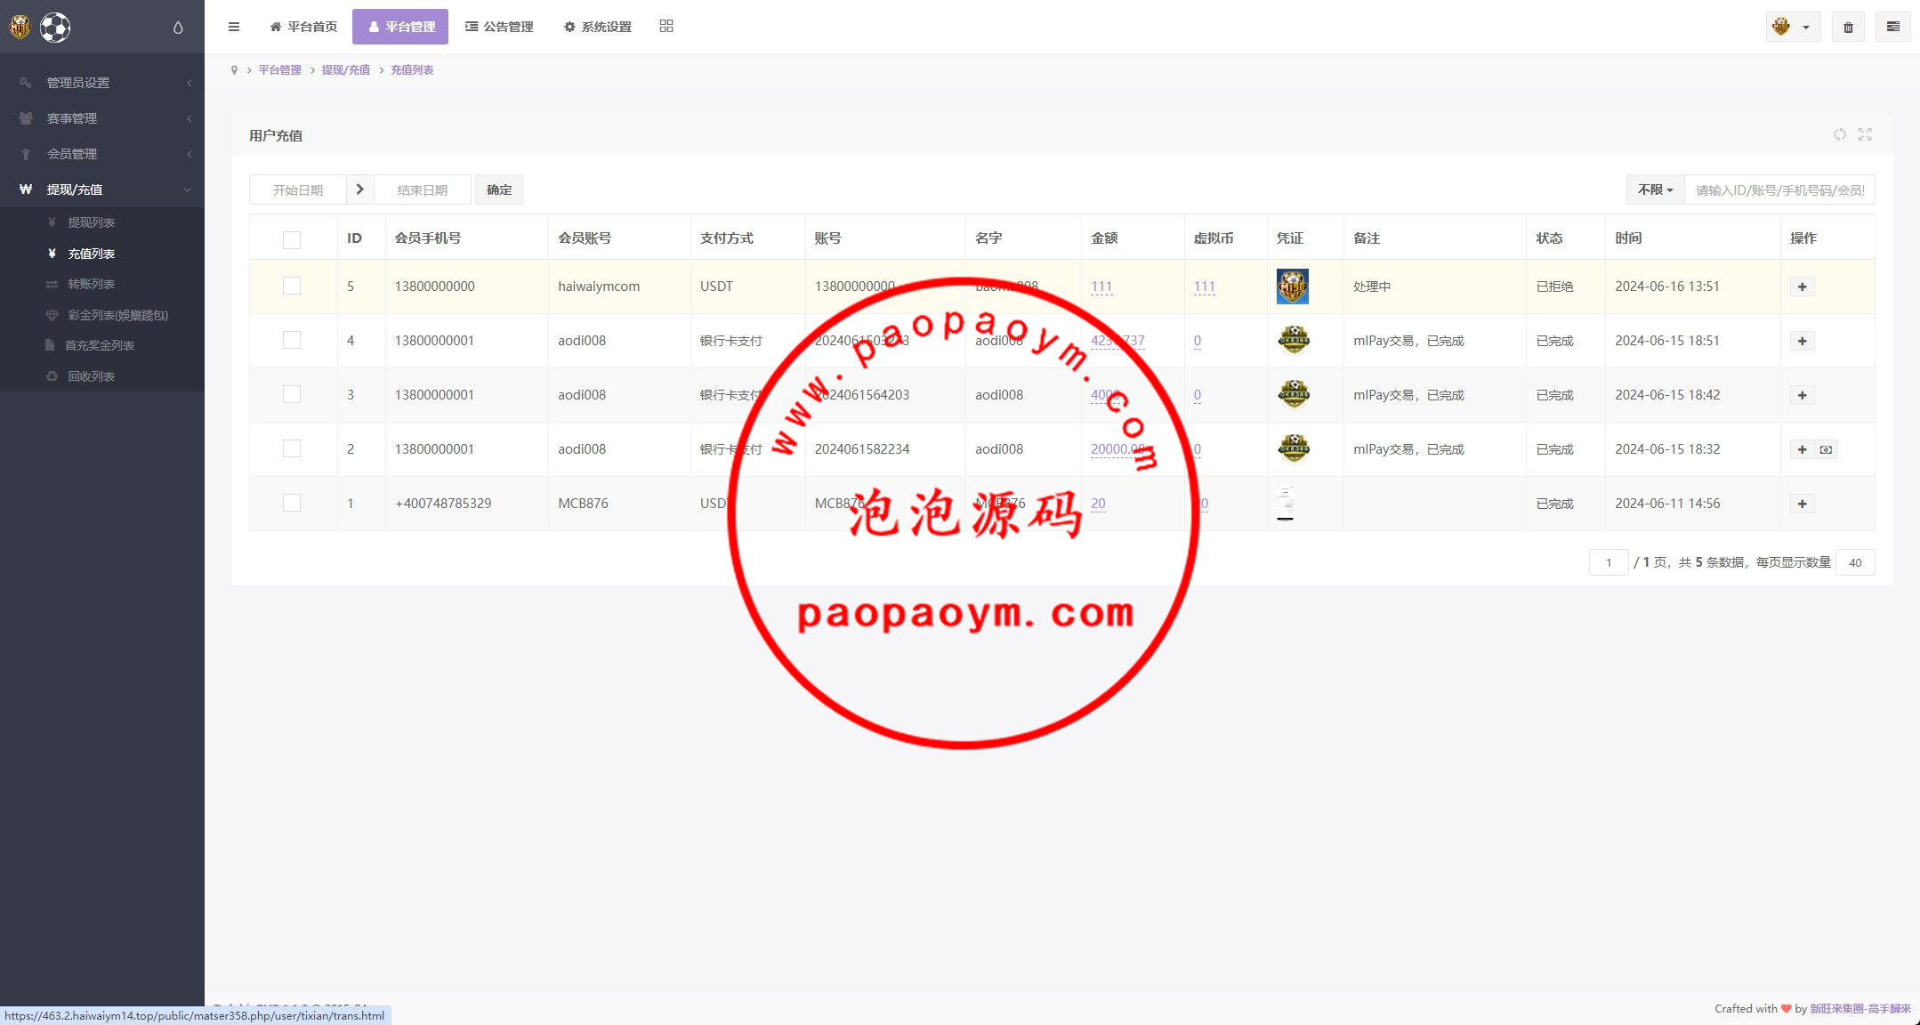Click the per-page count field showing 40

point(1855,562)
